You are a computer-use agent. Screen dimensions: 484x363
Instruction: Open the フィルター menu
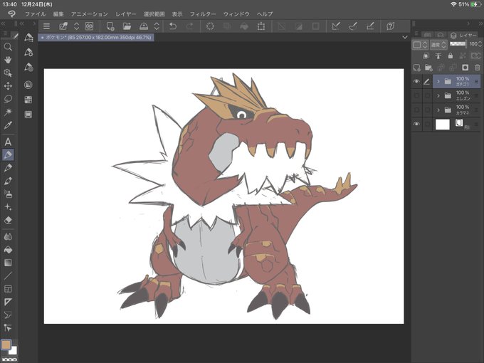click(x=203, y=14)
